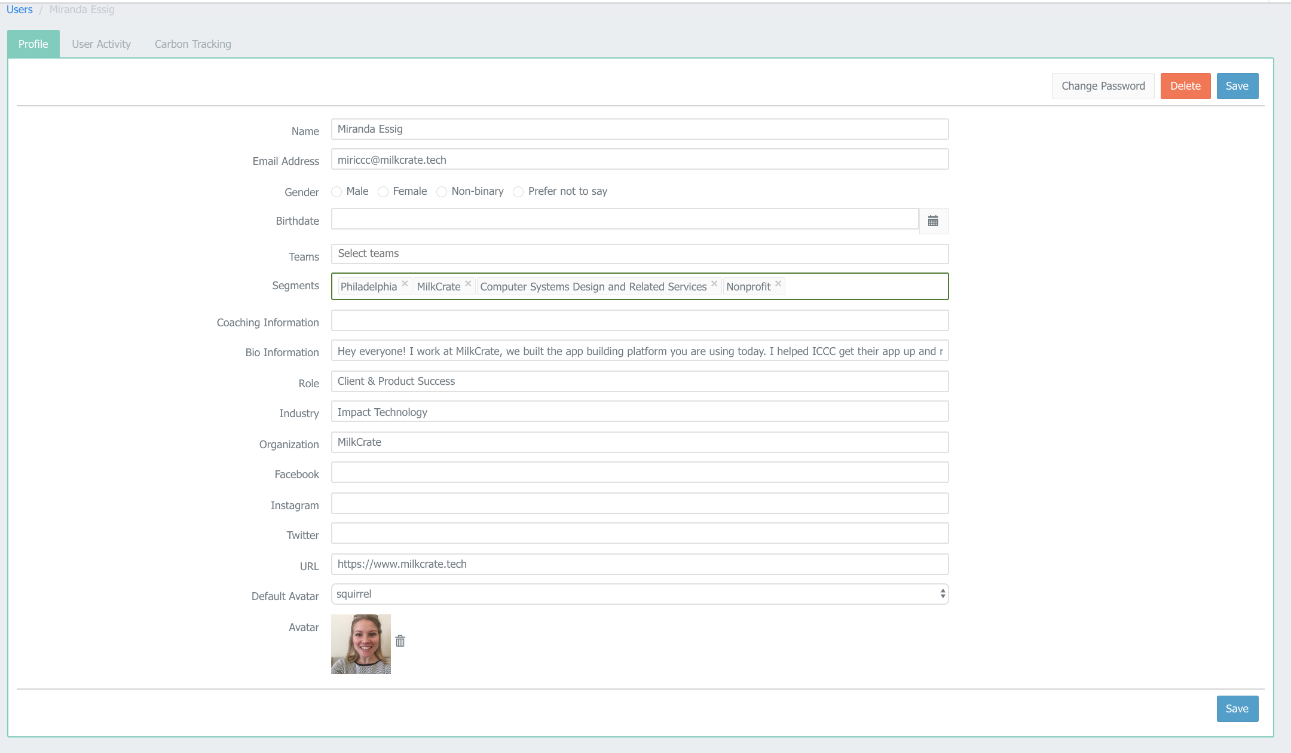Select the Male gender option
Image resolution: width=1291 pixels, height=753 pixels.
[336, 192]
